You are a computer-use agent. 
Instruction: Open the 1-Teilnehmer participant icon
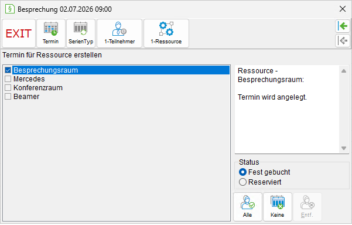(119, 33)
